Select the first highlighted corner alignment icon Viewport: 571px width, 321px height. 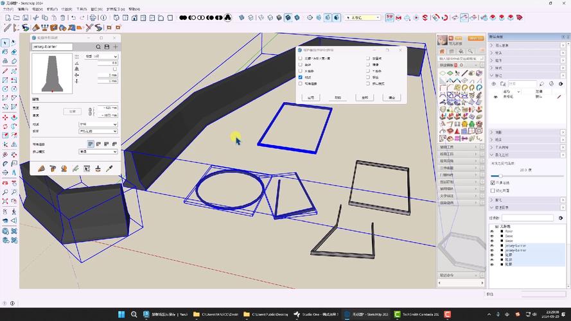tap(91, 144)
